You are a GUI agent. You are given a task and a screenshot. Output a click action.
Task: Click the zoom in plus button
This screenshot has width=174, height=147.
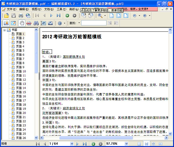(145, 16)
